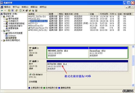Click the 電腦管理 title bar system icon

point(2,3)
